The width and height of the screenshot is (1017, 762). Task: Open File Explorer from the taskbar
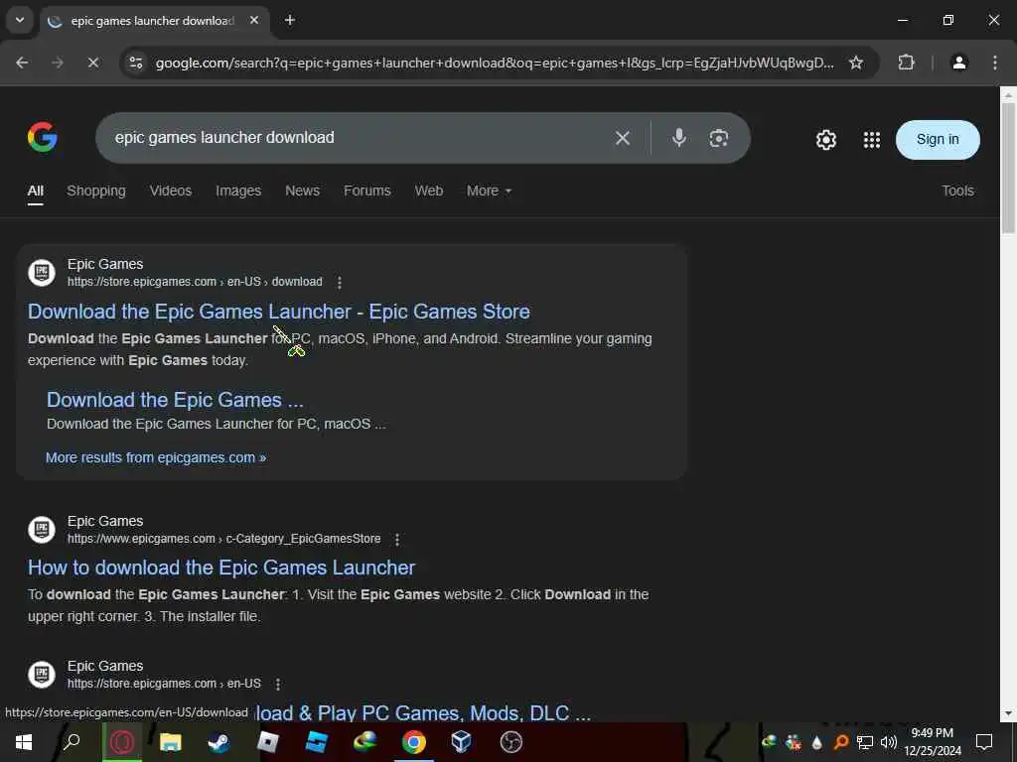[x=171, y=742]
